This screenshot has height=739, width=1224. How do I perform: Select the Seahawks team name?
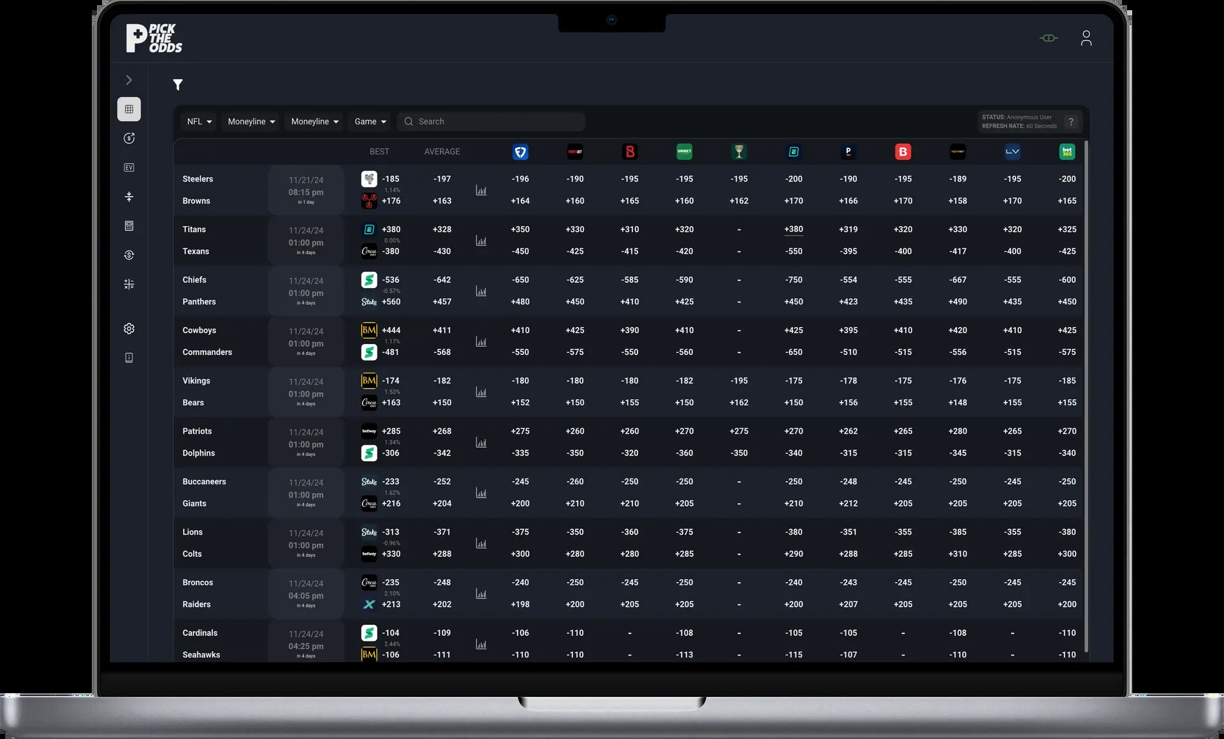201,655
